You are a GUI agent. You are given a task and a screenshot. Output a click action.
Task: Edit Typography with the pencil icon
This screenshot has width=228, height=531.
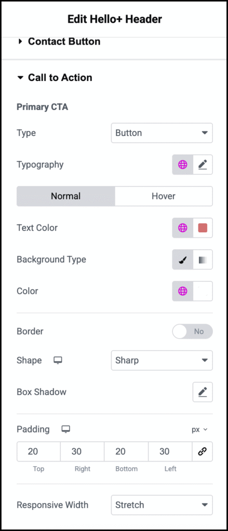pos(203,165)
